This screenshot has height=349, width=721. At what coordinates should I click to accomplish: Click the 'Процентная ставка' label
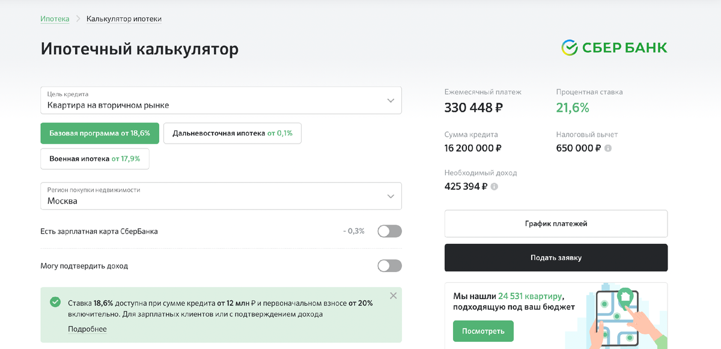tap(589, 93)
